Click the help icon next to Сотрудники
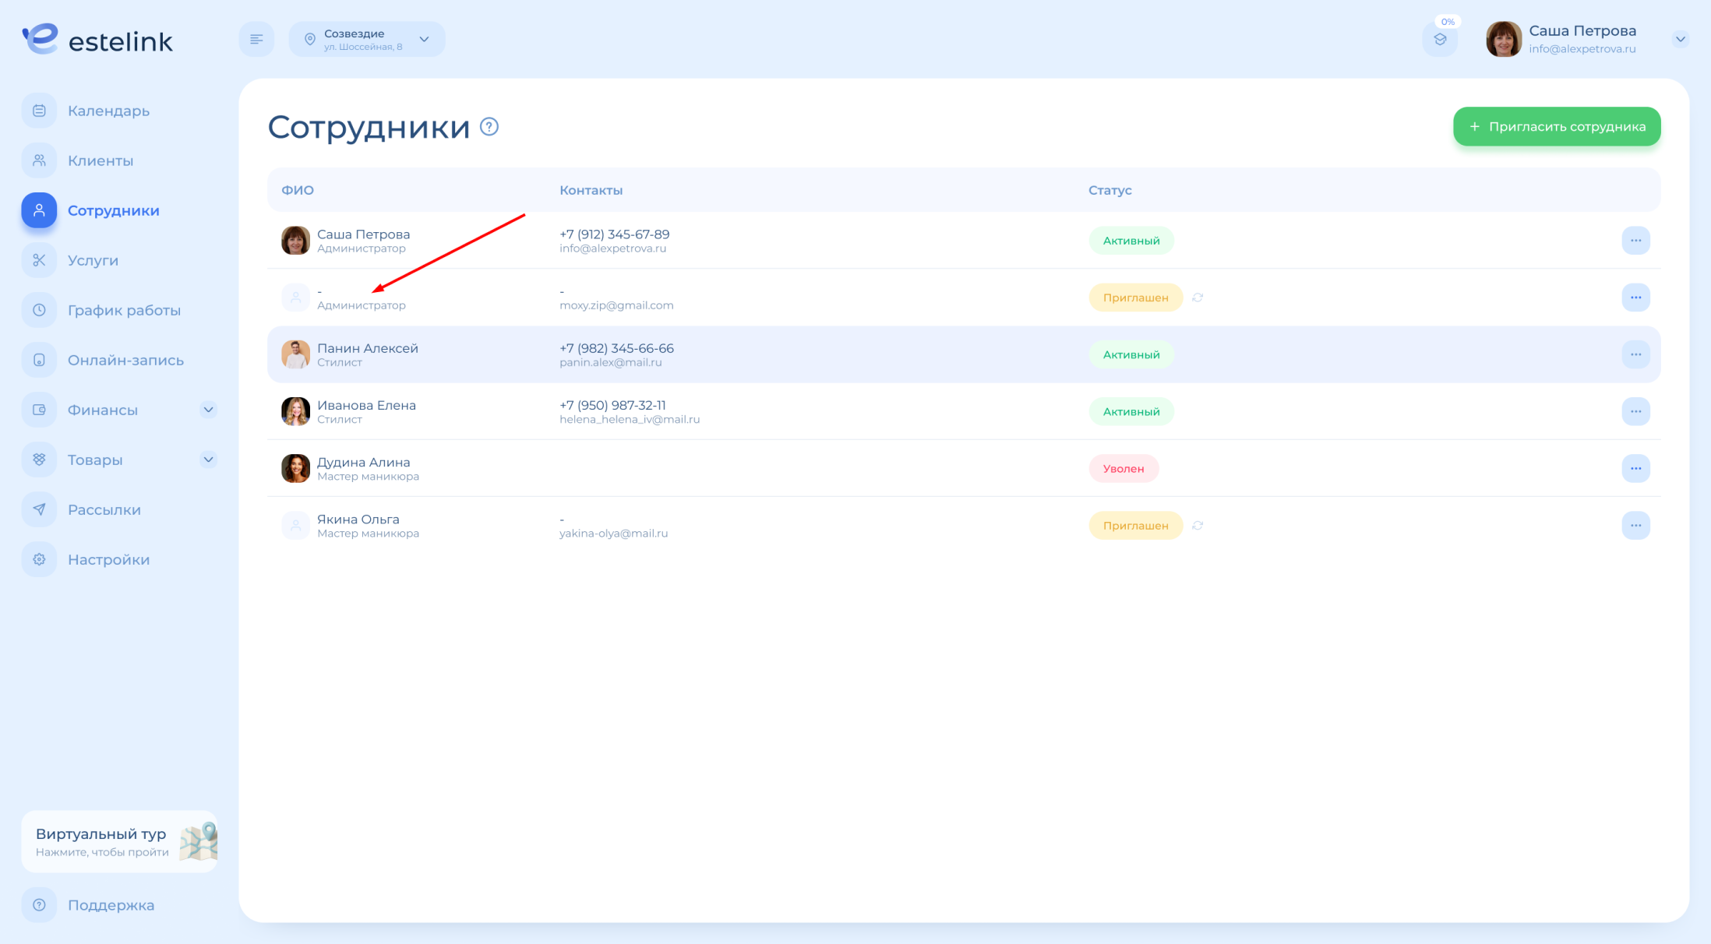 [x=489, y=126]
